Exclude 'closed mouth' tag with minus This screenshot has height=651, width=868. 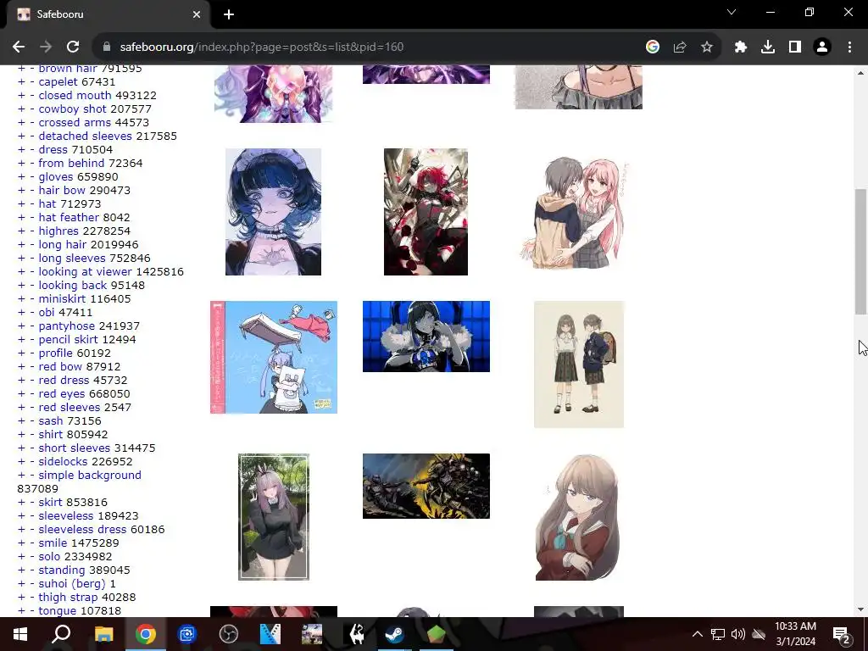pos(32,96)
